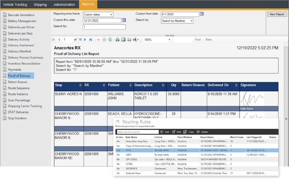Copy the selected routing rule

tap(189, 132)
